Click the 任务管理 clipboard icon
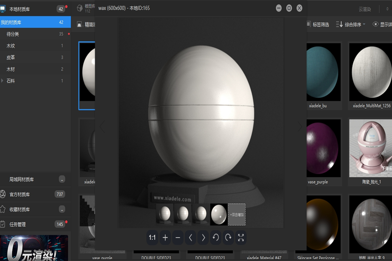 coord(3,224)
